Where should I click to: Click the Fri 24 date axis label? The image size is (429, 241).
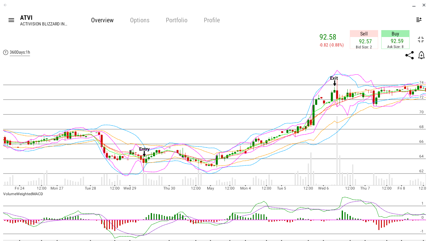pos(19,188)
